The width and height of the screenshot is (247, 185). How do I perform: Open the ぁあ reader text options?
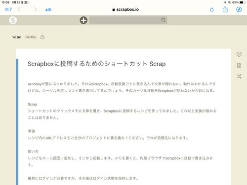tap(48, 10)
